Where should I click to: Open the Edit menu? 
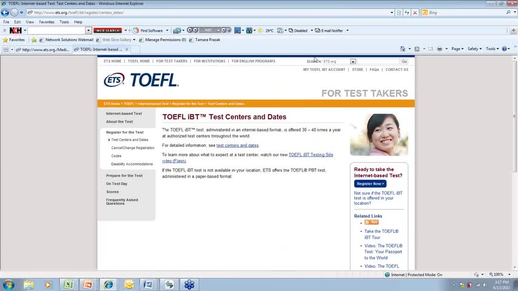coord(18,22)
